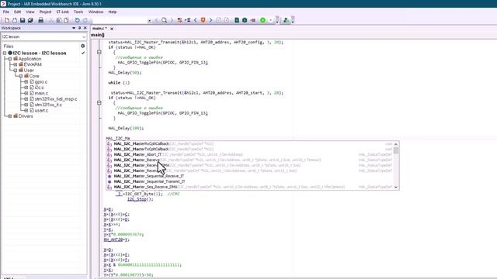Screen dimensions: 497x279
Task: Open the Help menu
Action: point(113,12)
